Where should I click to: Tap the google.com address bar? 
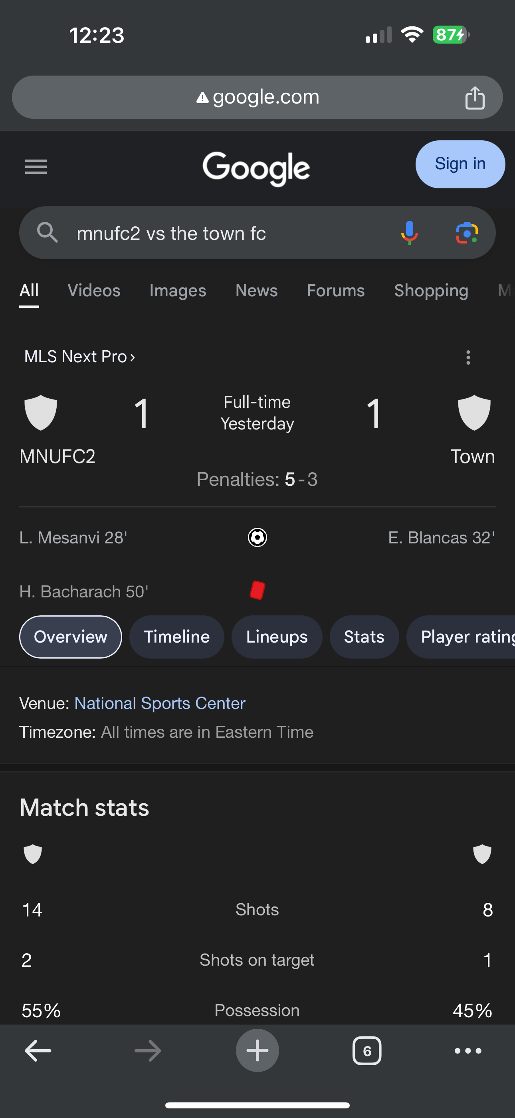click(x=257, y=97)
